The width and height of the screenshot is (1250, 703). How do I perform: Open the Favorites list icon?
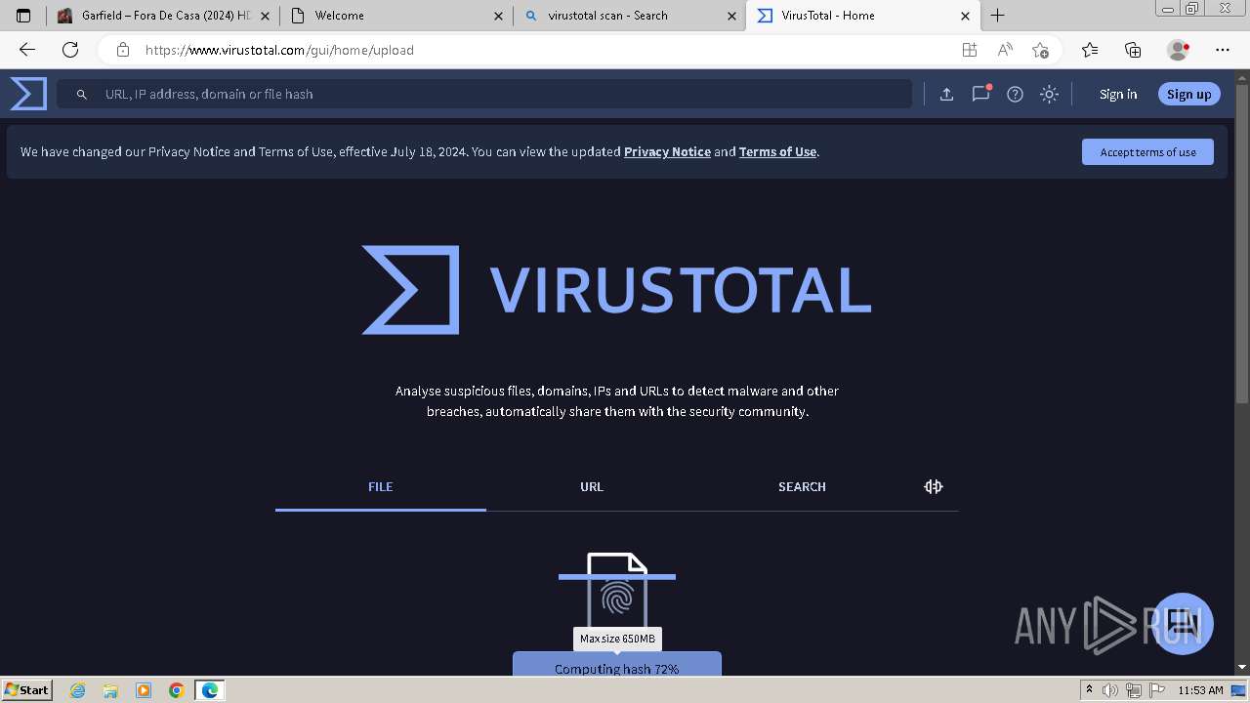point(1090,50)
